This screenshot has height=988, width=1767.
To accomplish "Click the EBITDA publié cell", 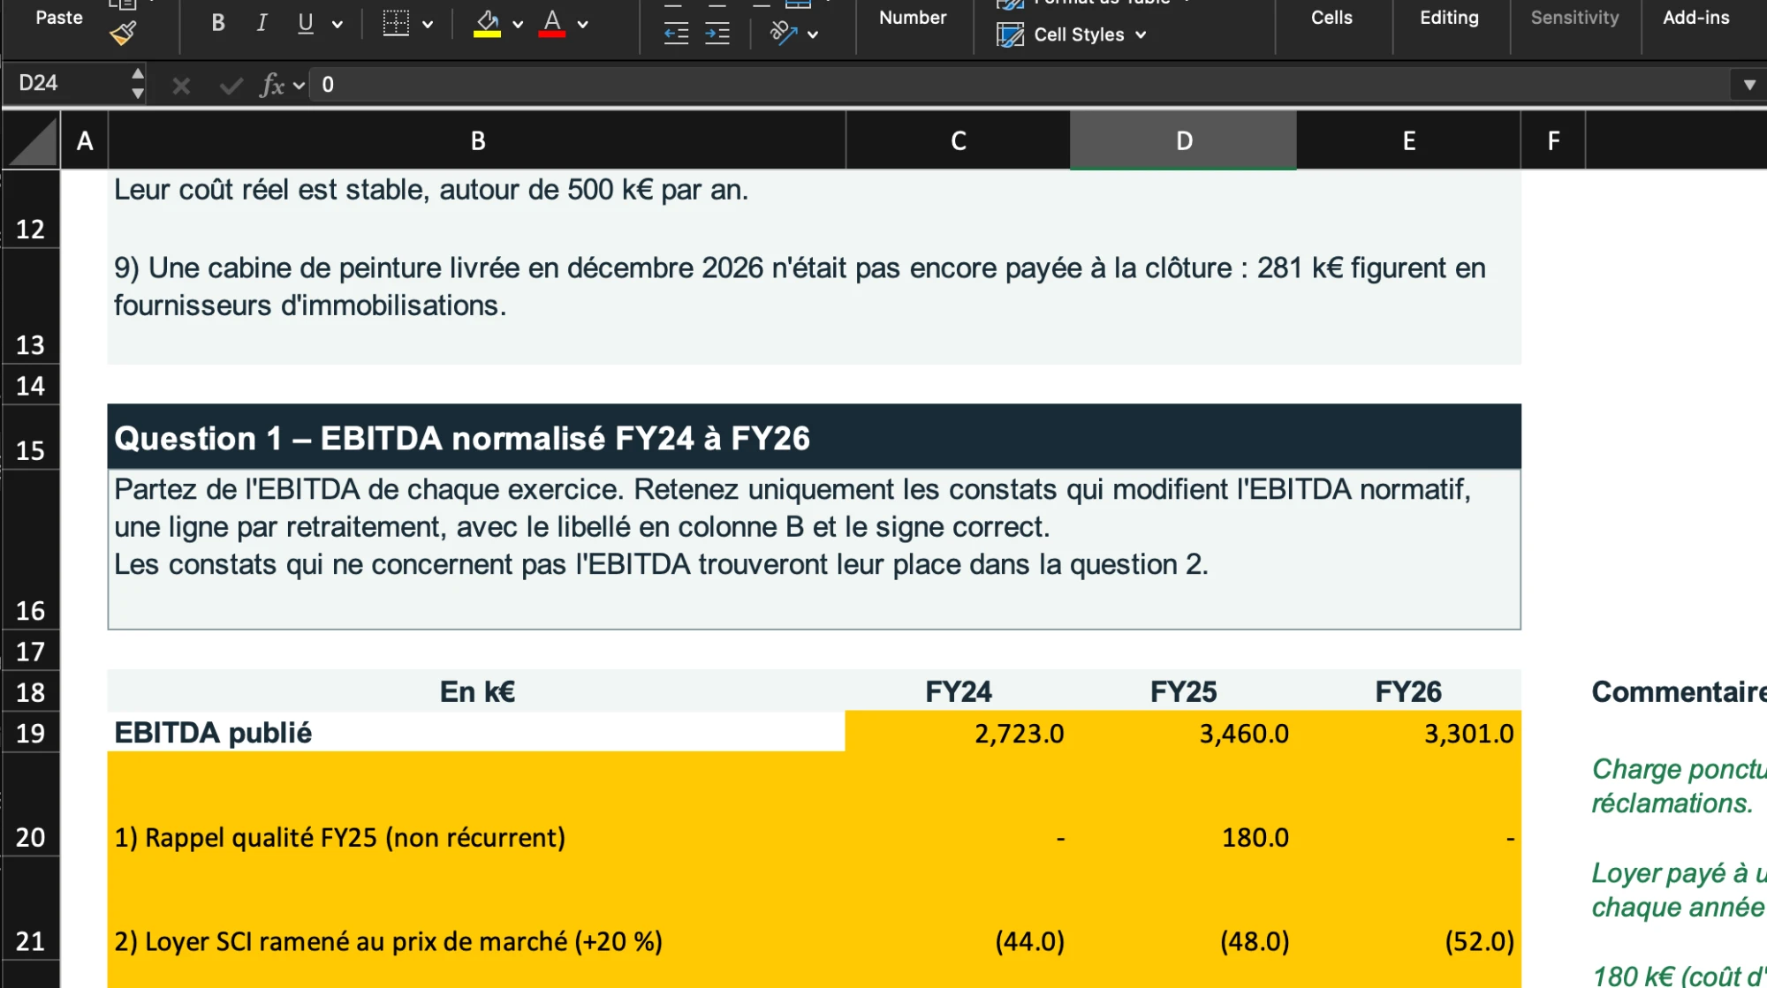I will point(476,733).
